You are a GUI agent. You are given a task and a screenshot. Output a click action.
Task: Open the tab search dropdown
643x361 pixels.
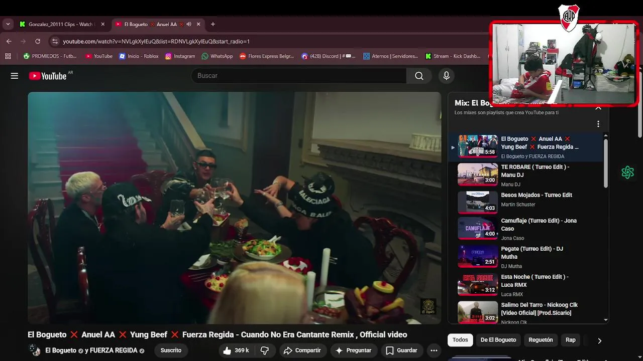8,24
